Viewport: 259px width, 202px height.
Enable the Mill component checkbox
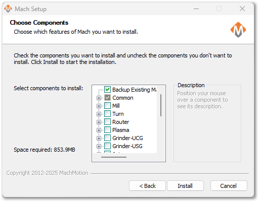click(107, 106)
